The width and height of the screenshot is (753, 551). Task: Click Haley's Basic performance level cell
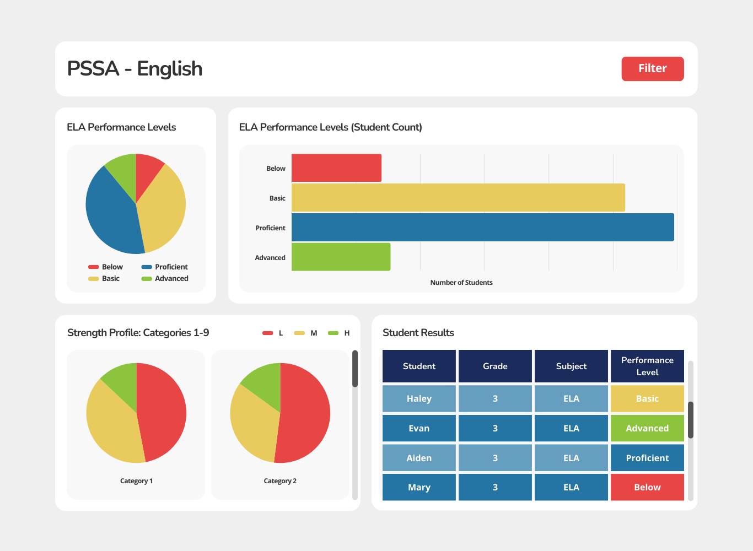tap(647, 398)
